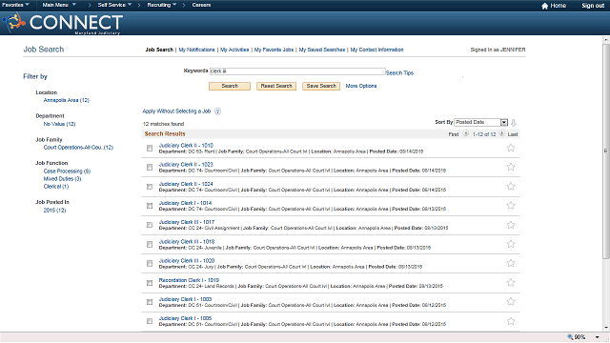Favorite Judiciary Clerk III - 1017 star
Image resolution: width=610 pixels, height=343 pixels.
[511, 225]
